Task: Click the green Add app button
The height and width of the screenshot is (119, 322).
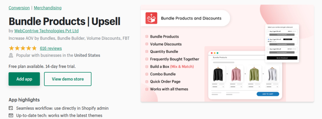Action: (x=24, y=79)
